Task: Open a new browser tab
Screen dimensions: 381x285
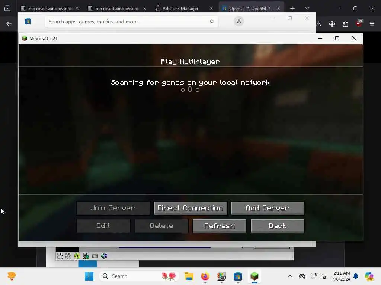Action: point(292,9)
